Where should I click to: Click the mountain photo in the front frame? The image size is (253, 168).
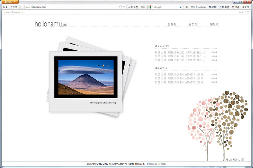point(86,77)
